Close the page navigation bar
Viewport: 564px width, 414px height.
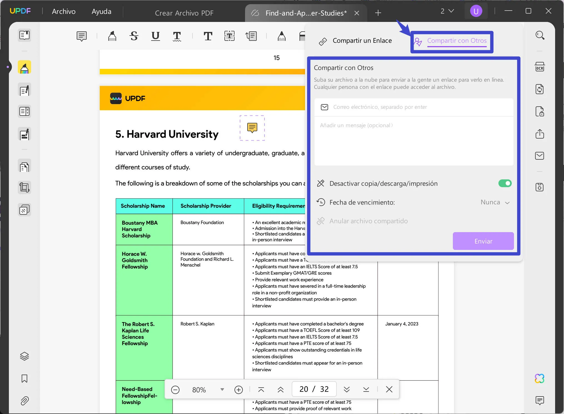click(389, 390)
